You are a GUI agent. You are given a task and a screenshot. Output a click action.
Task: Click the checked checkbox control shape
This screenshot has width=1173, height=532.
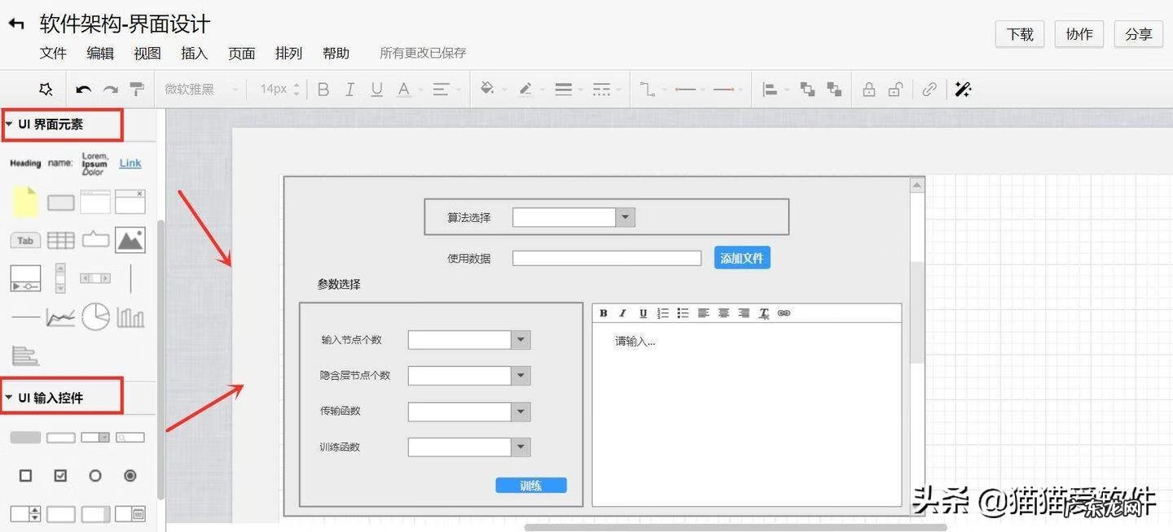(60, 475)
